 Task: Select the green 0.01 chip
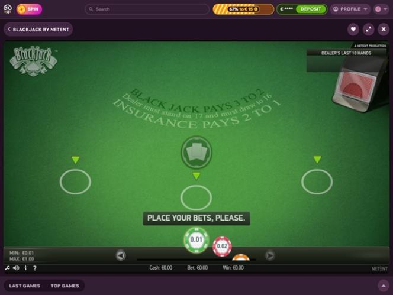click(196, 239)
